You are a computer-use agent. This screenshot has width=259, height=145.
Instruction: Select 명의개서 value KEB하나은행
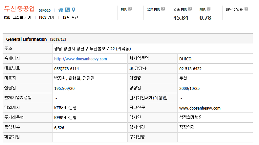click(65, 108)
